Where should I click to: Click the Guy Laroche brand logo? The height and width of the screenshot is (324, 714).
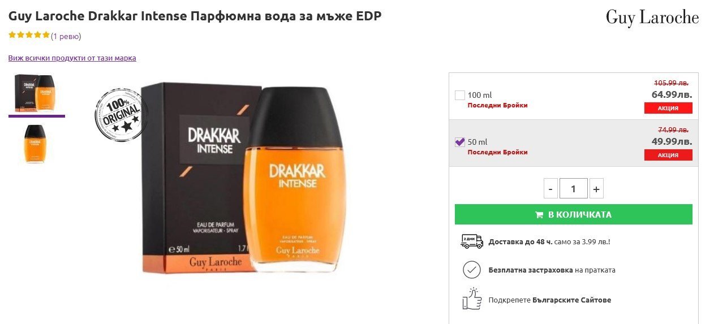(x=652, y=18)
